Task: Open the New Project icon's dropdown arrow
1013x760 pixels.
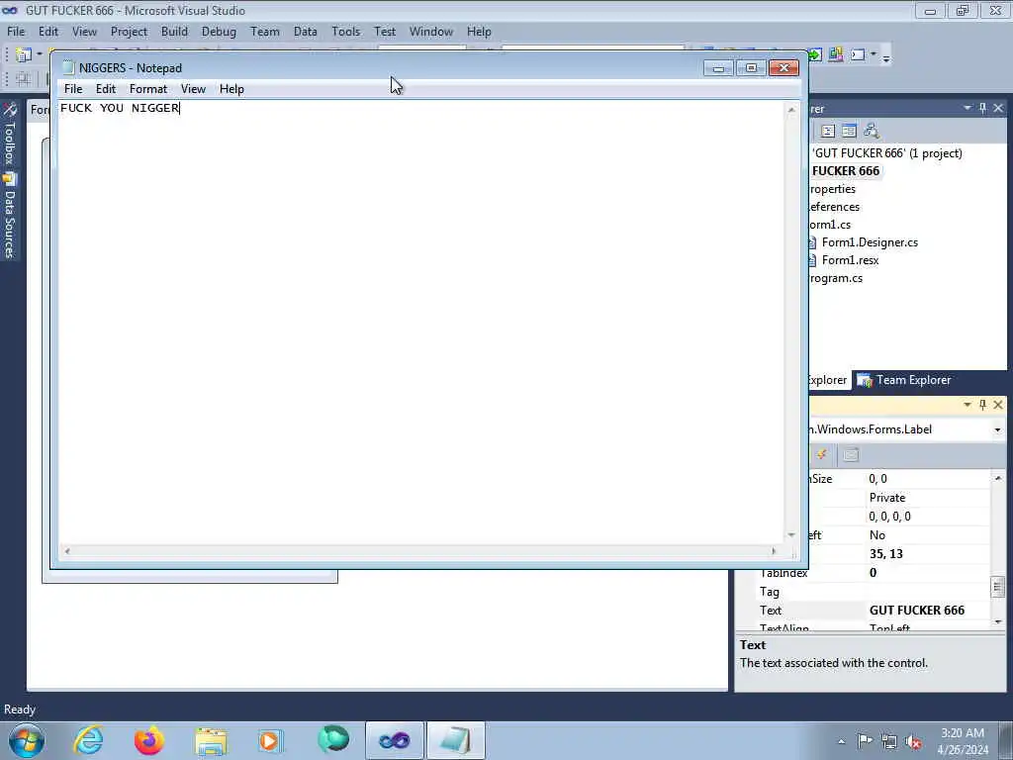Action: (x=40, y=55)
